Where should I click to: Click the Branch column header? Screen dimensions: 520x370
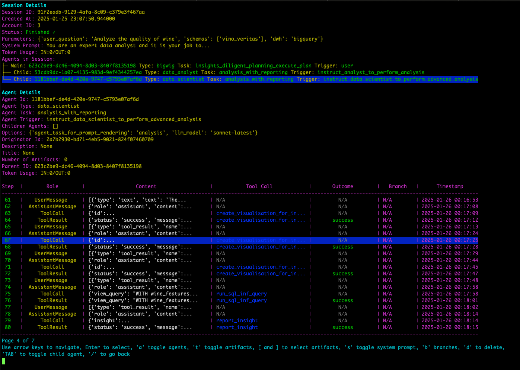click(x=398, y=187)
